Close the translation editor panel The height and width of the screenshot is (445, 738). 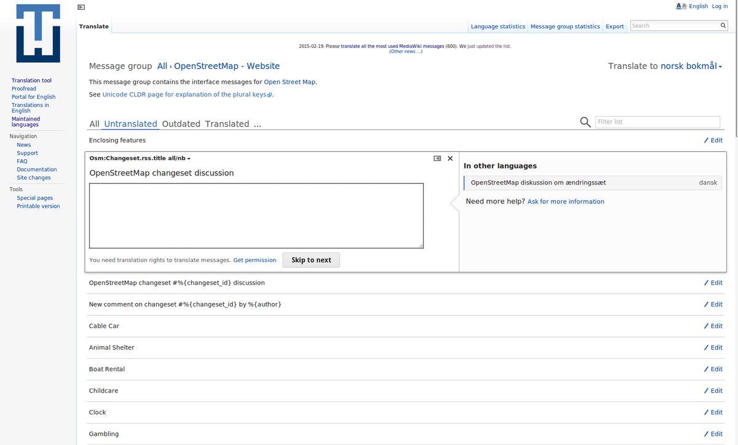point(450,159)
